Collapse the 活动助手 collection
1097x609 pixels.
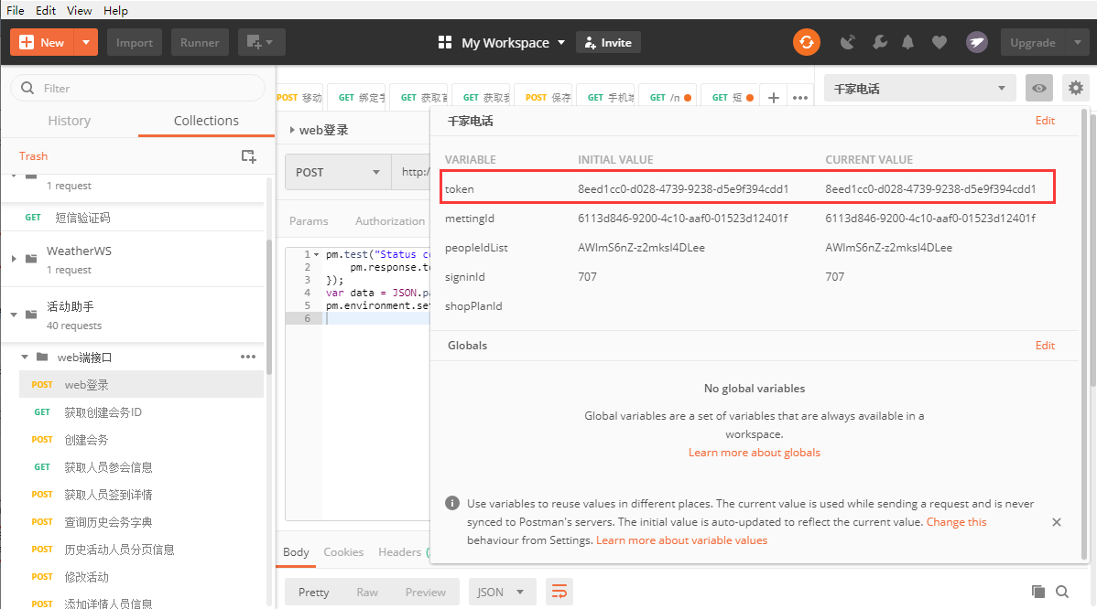click(x=14, y=315)
